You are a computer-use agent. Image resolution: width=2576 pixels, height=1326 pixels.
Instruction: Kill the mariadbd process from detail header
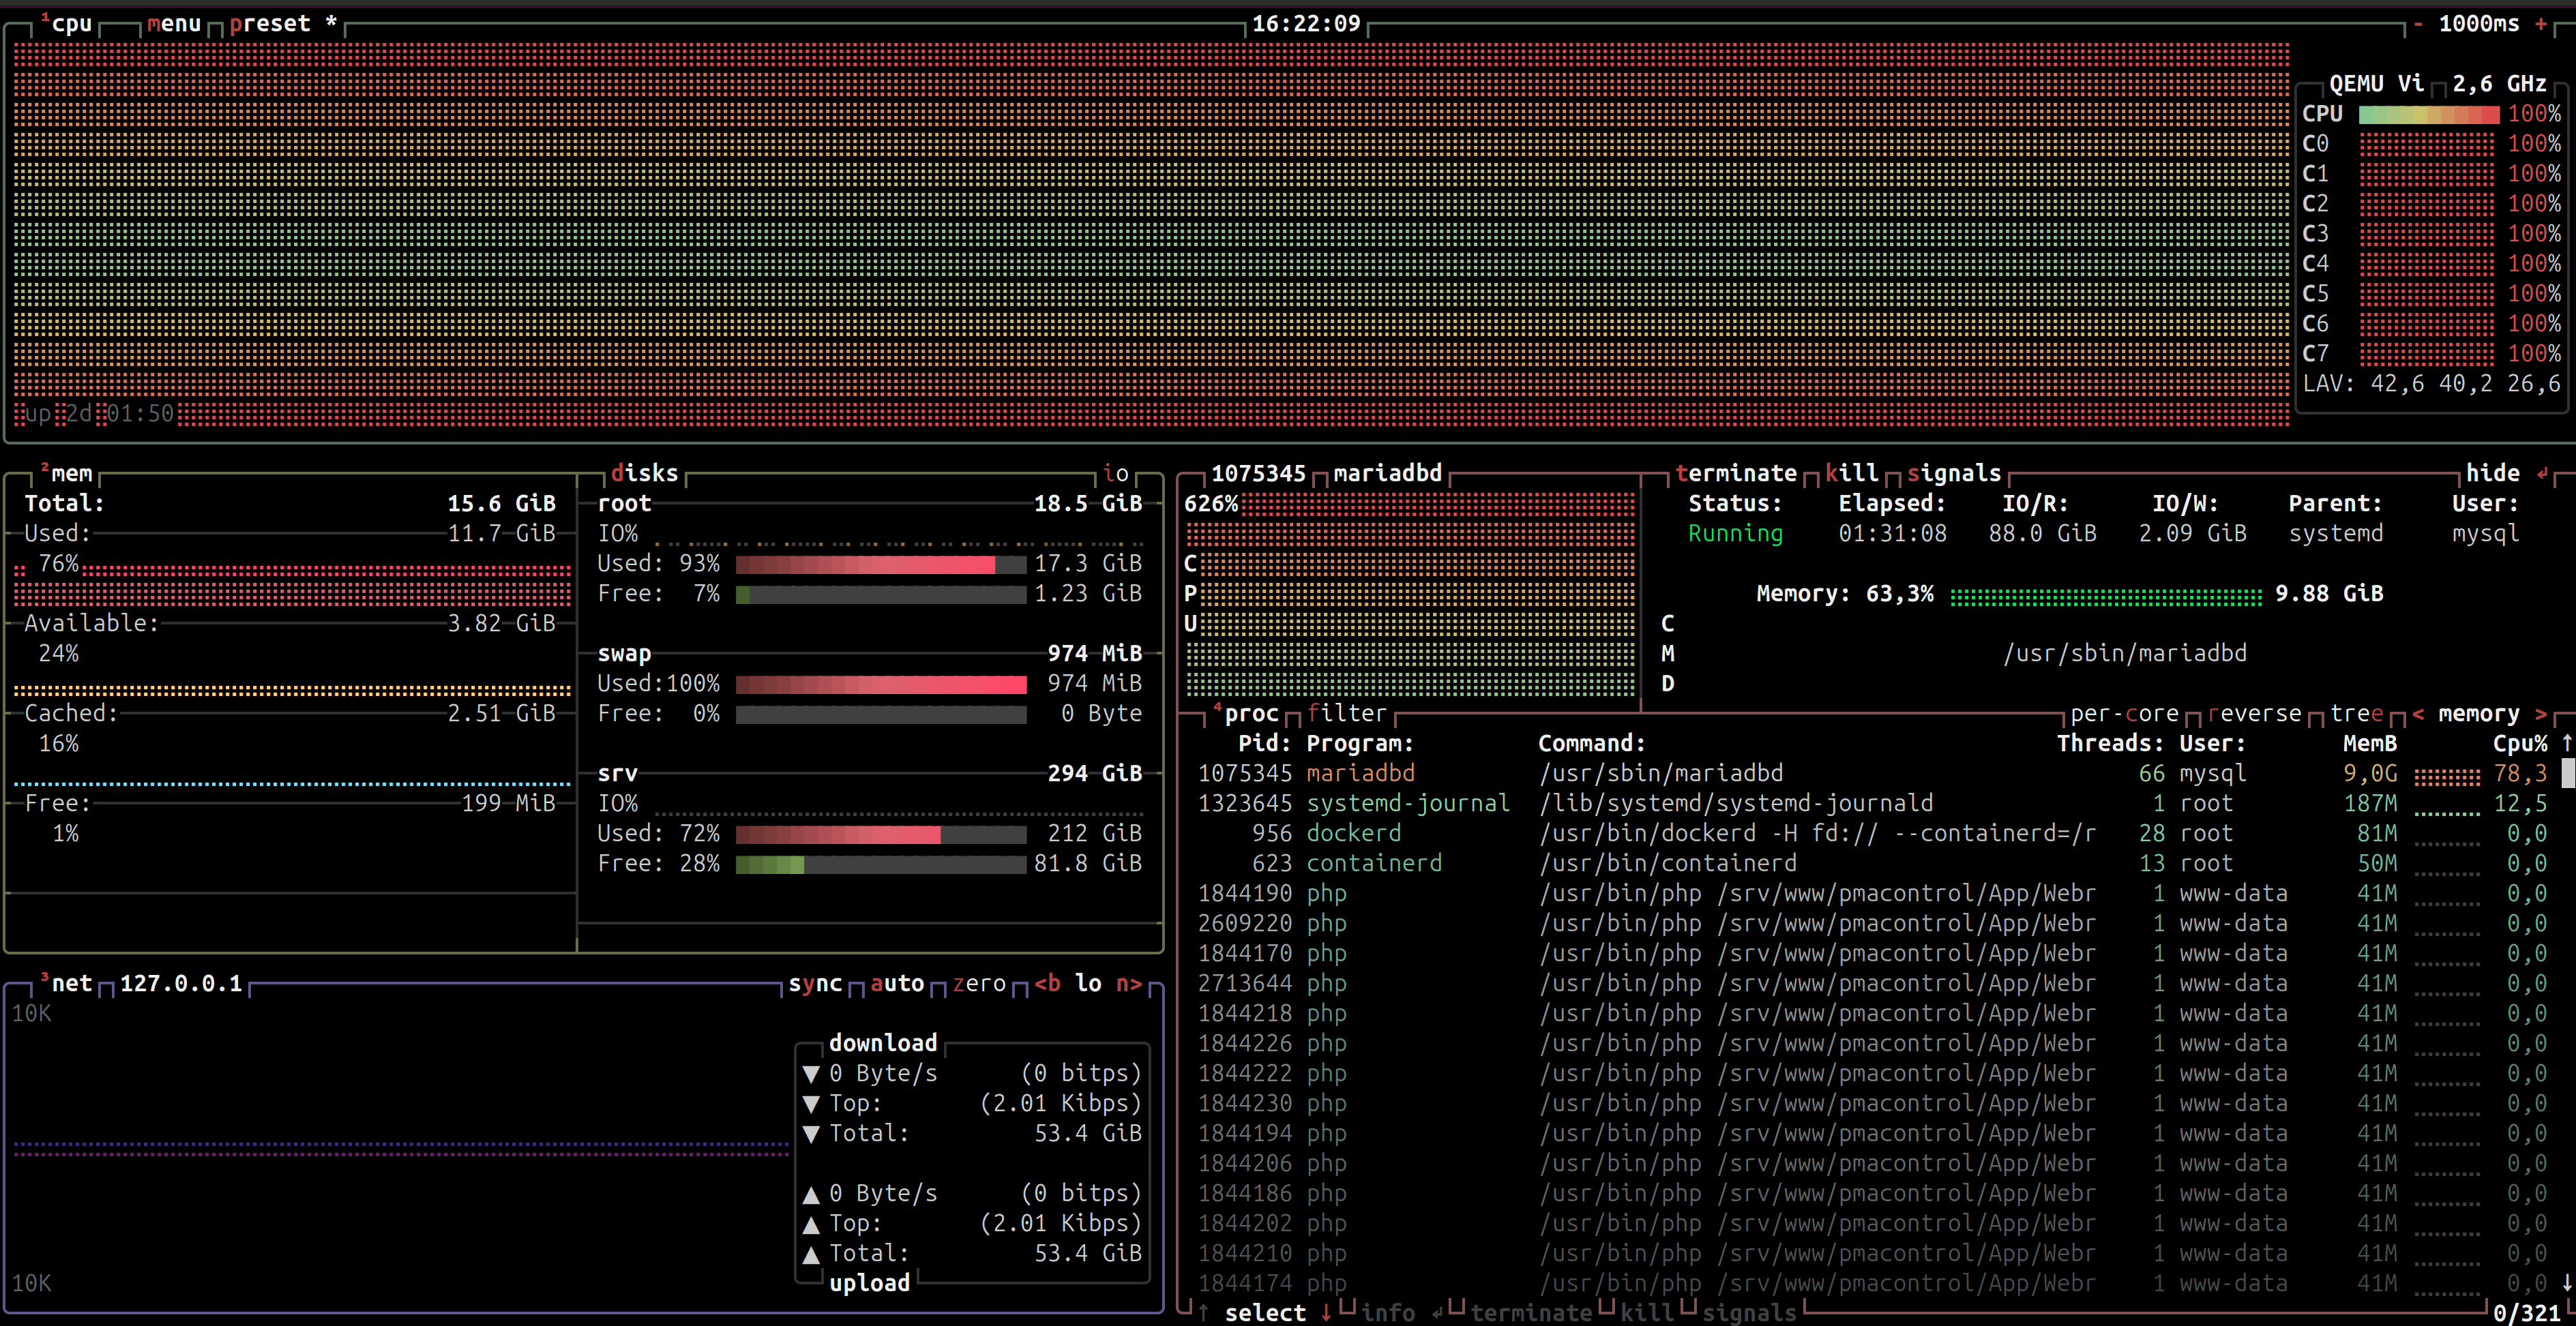[1852, 474]
